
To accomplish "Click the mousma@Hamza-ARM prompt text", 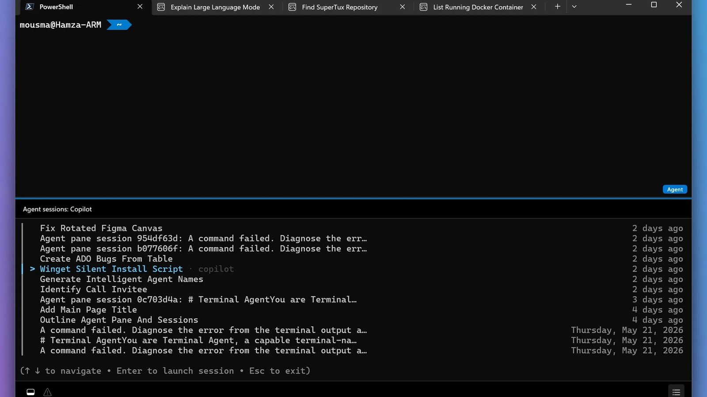I will click(x=61, y=25).
